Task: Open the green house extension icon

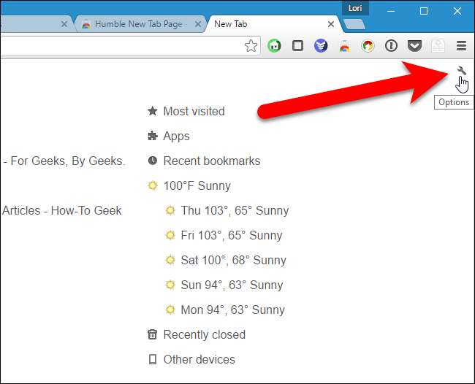Action: 274,45
